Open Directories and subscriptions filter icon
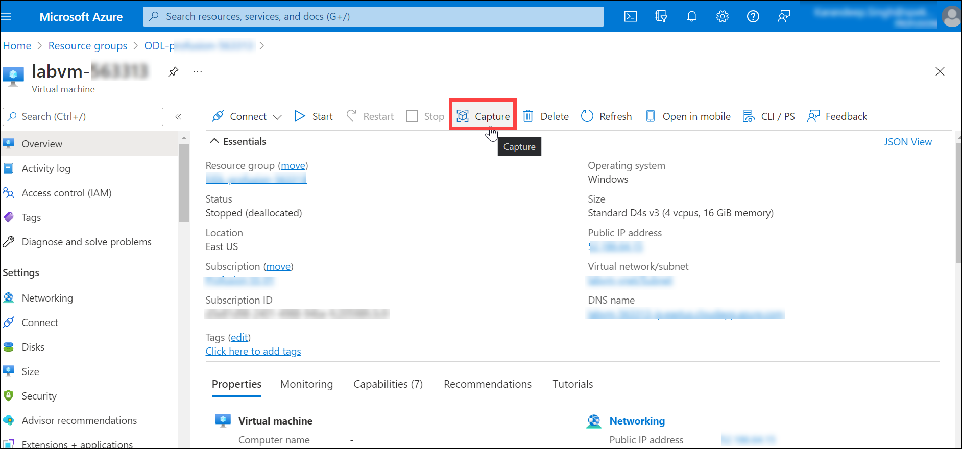This screenshot has width=962, height=449. pos(661,16)
